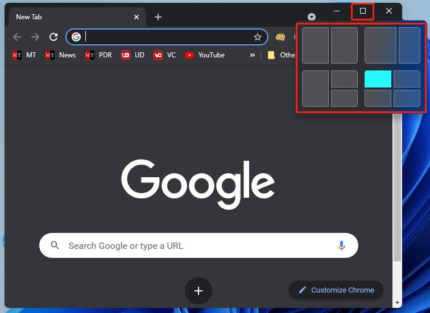
Task: Snap to bottom-left quadrant of four-zone layout
Action: [x=378, y=98]
